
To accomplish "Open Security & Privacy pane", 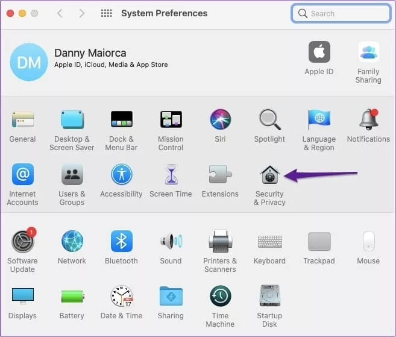I will pyautogui.click(x=269, y=174).
